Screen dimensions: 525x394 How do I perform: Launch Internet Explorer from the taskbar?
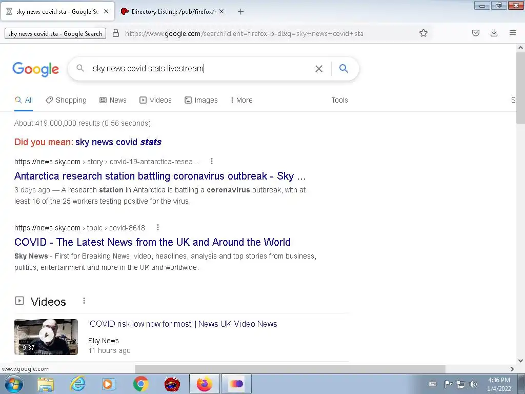coord(77,384)
